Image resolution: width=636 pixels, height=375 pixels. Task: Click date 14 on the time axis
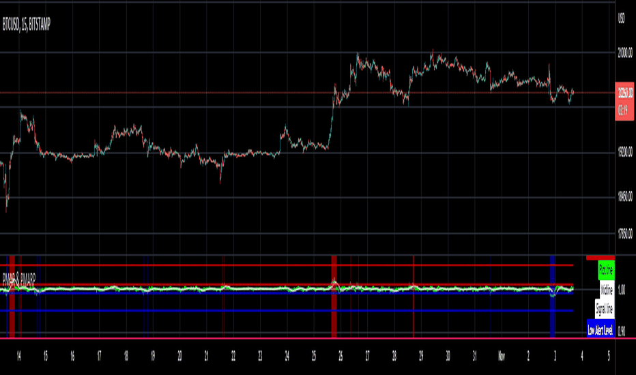pos(18,356)
